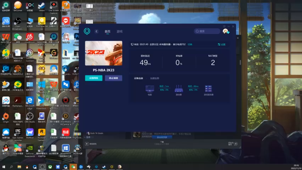Open the OBS Studio desktop shortcut
Screen dimensions: 302x170
30,118
